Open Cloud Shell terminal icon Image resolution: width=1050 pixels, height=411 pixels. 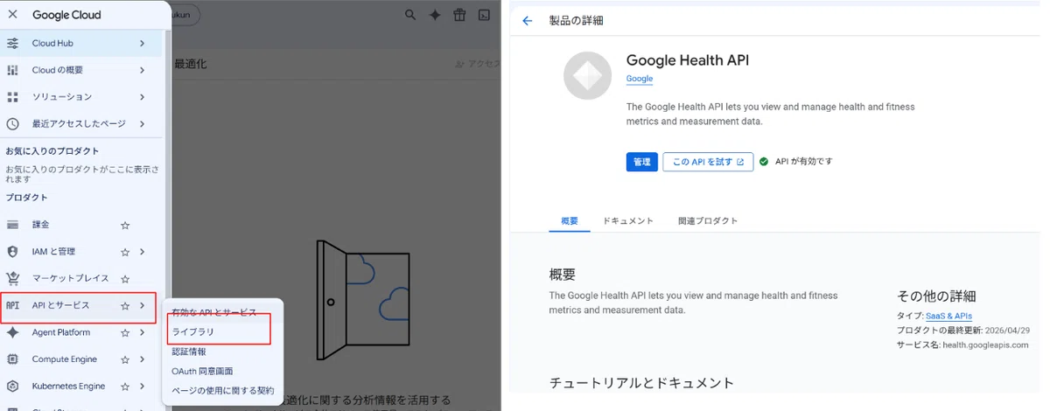click(x=483, y=15)
